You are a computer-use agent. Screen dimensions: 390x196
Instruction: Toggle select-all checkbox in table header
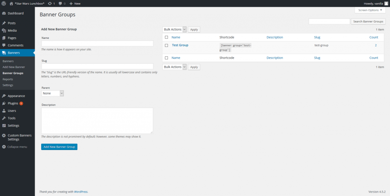[166, 37]
